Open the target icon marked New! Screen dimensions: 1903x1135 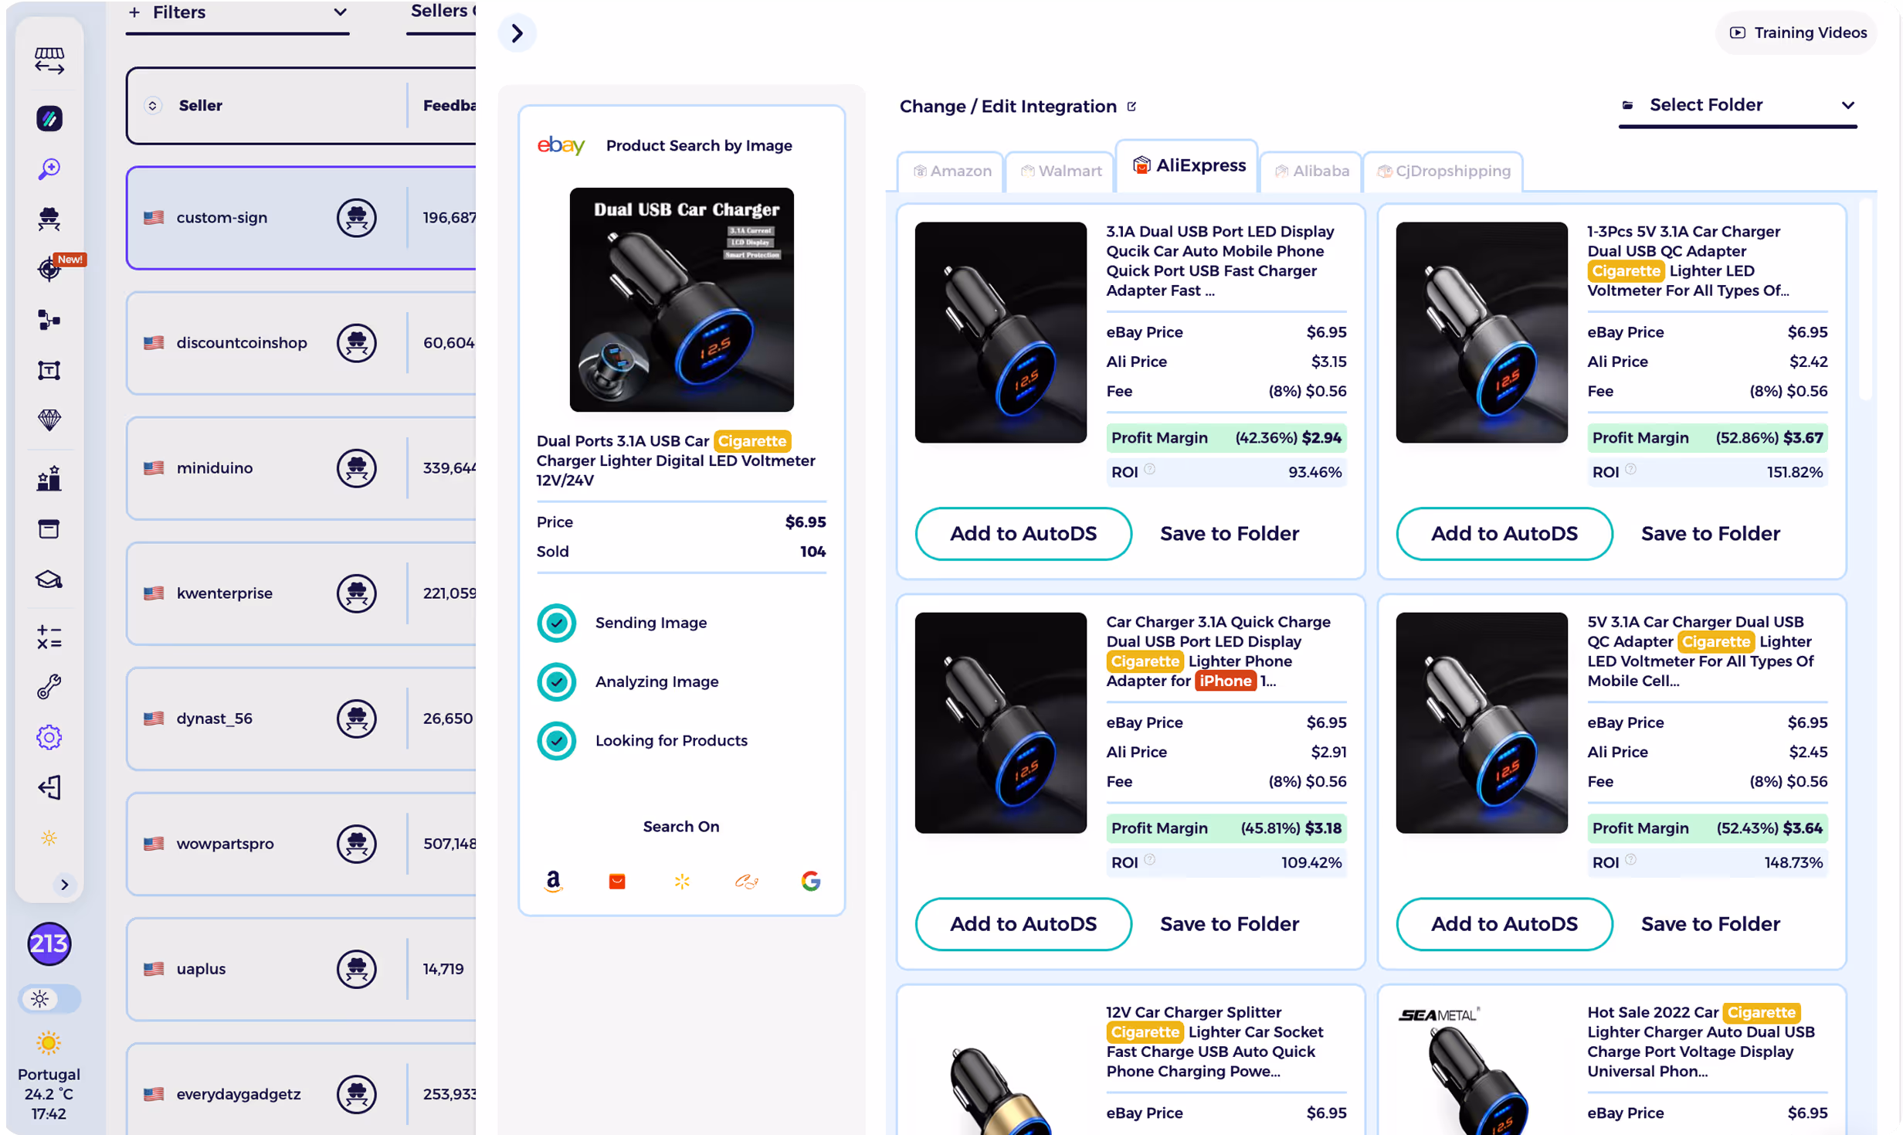click(x=49, y=269)
